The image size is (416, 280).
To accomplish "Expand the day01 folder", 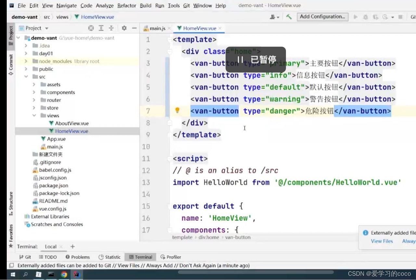I will (26, 54).
